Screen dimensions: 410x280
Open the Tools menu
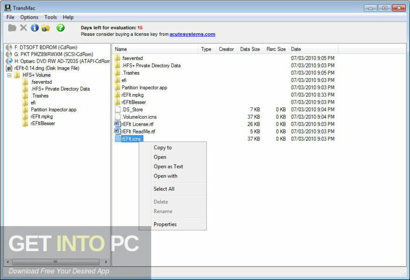click(51, 17)
